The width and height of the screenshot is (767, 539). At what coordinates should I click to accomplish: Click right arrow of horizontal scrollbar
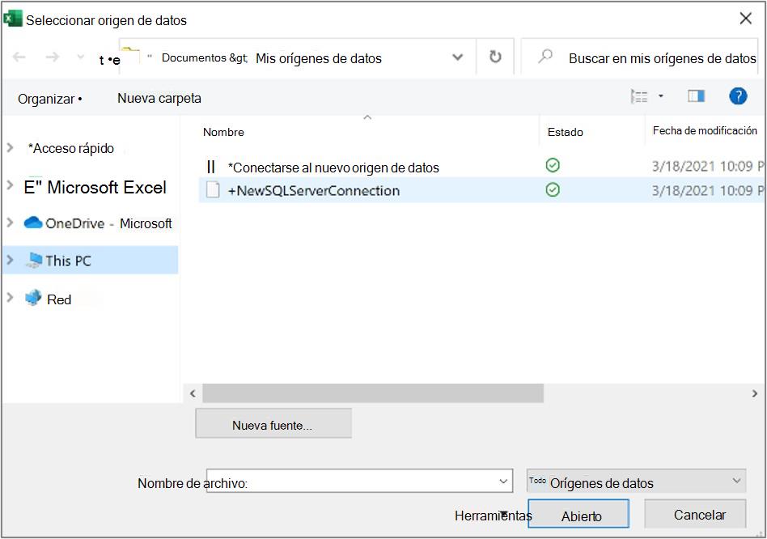(x=754, y=393)
